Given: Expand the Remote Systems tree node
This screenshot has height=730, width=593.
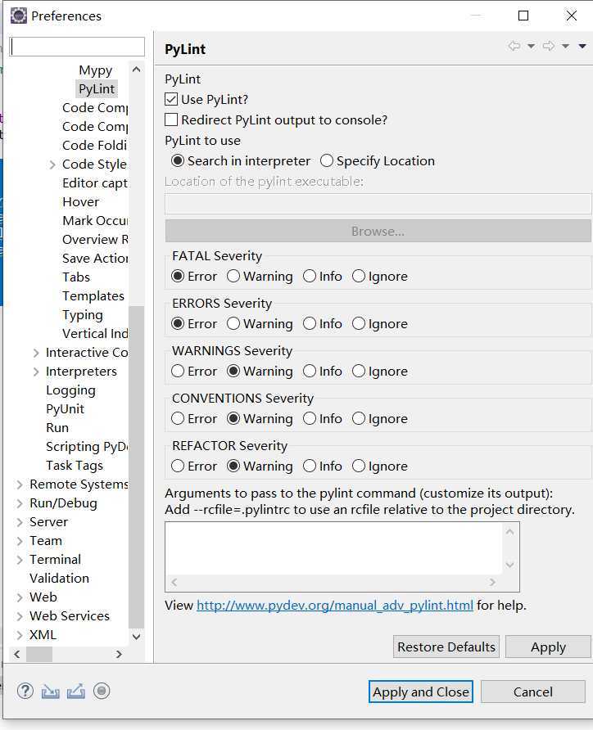Looking at the screenshot, I should click(x=20, y=485).
